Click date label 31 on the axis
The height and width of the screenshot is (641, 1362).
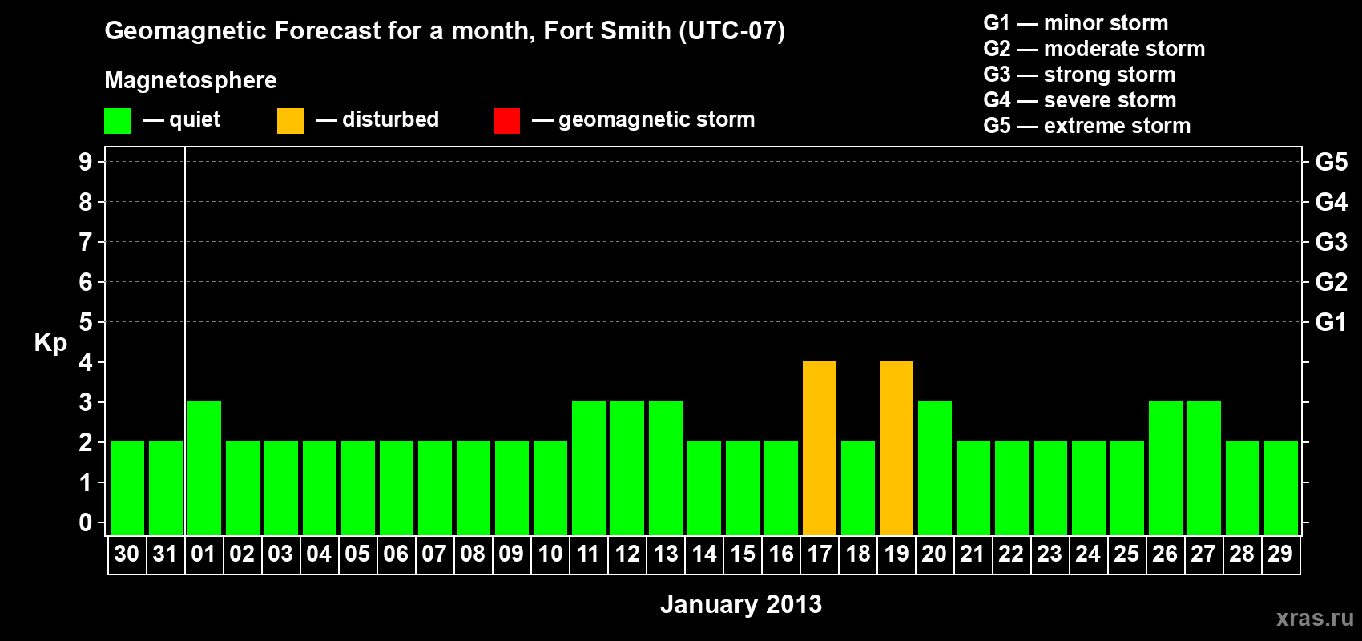(165, 554)
